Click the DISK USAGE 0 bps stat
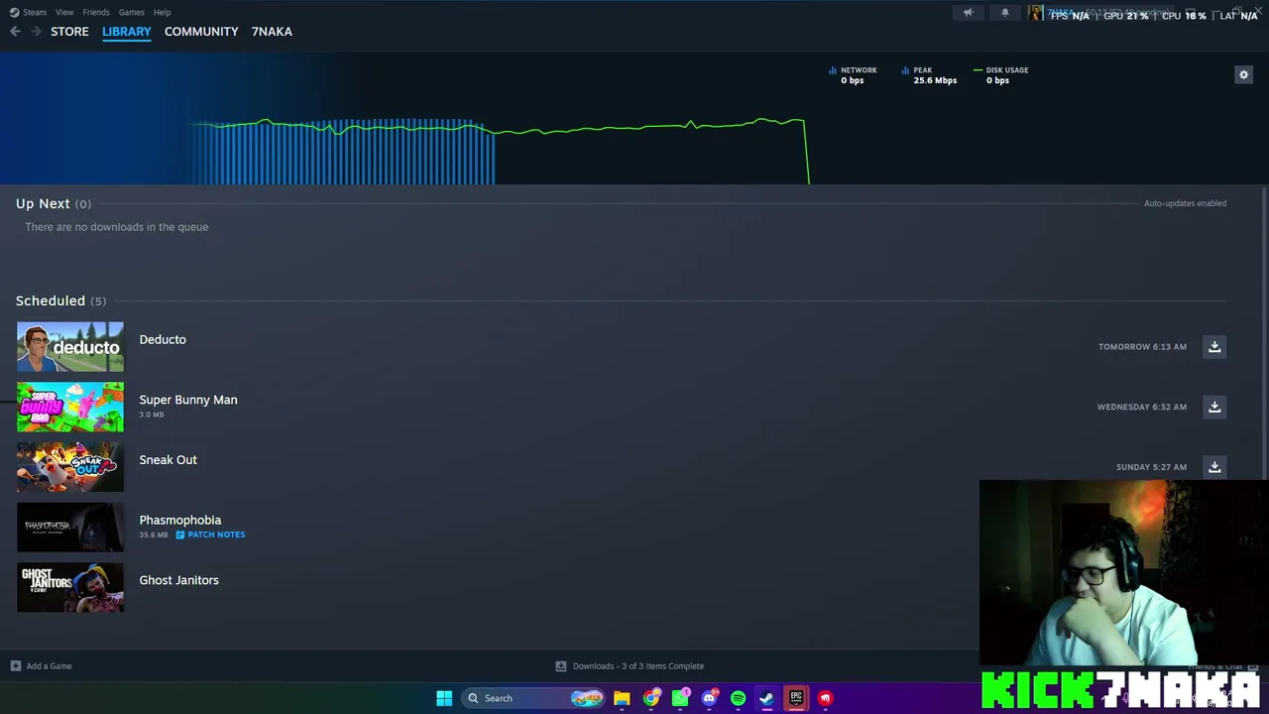The image size is (1269, 714). click(x=1001, y=75)
